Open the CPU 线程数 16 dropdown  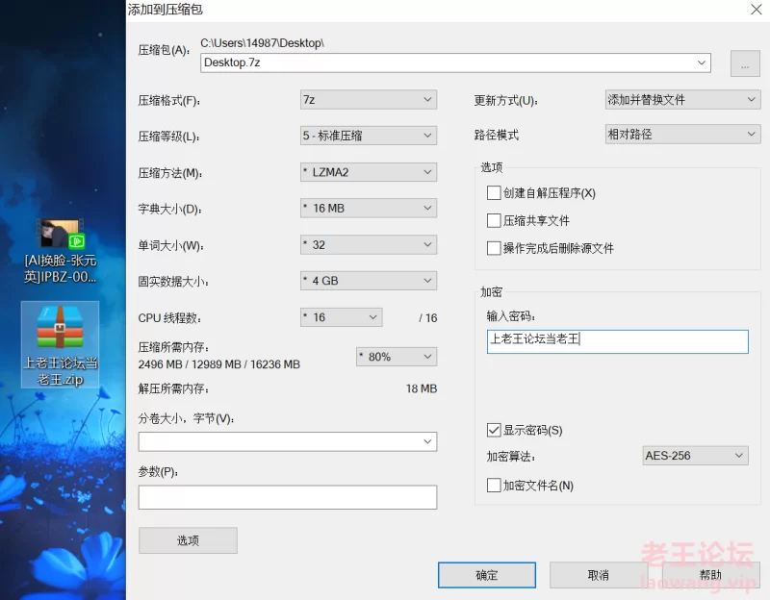tap(342, 317)
